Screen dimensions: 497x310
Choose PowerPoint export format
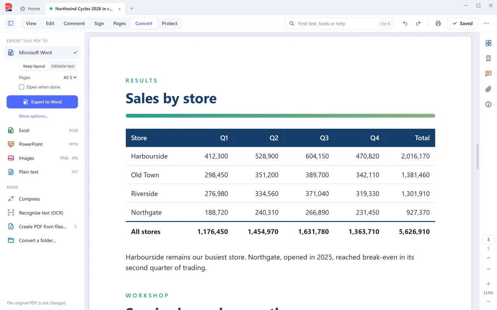coord(42,144)
